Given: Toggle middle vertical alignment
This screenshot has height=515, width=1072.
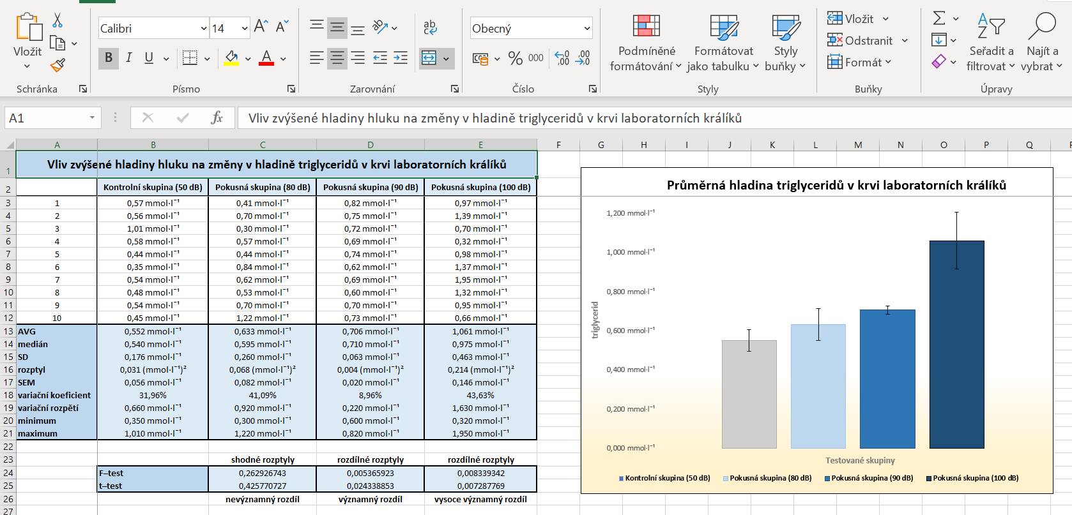Looking at the screenshot, I should pos(337,27).
